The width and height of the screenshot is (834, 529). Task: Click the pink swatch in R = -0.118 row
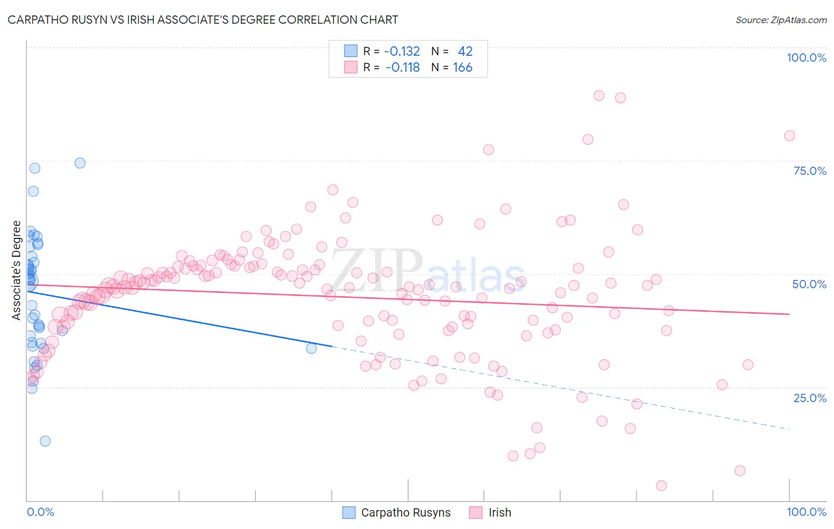coord(351,68)
